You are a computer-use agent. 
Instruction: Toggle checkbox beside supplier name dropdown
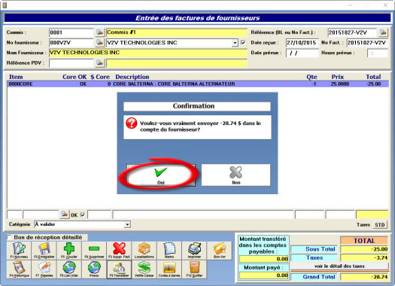click(243, 43)
